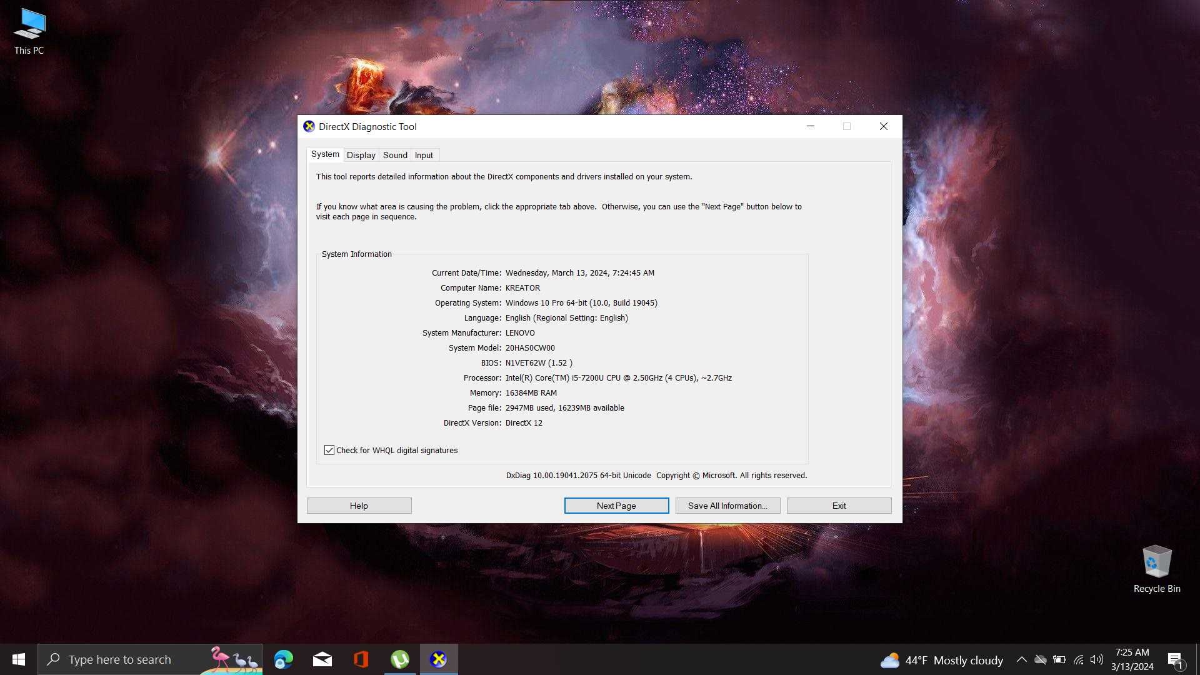Open the notification action center
The width and height of the screenshot is (1200, 675).
coord(1175,660)
